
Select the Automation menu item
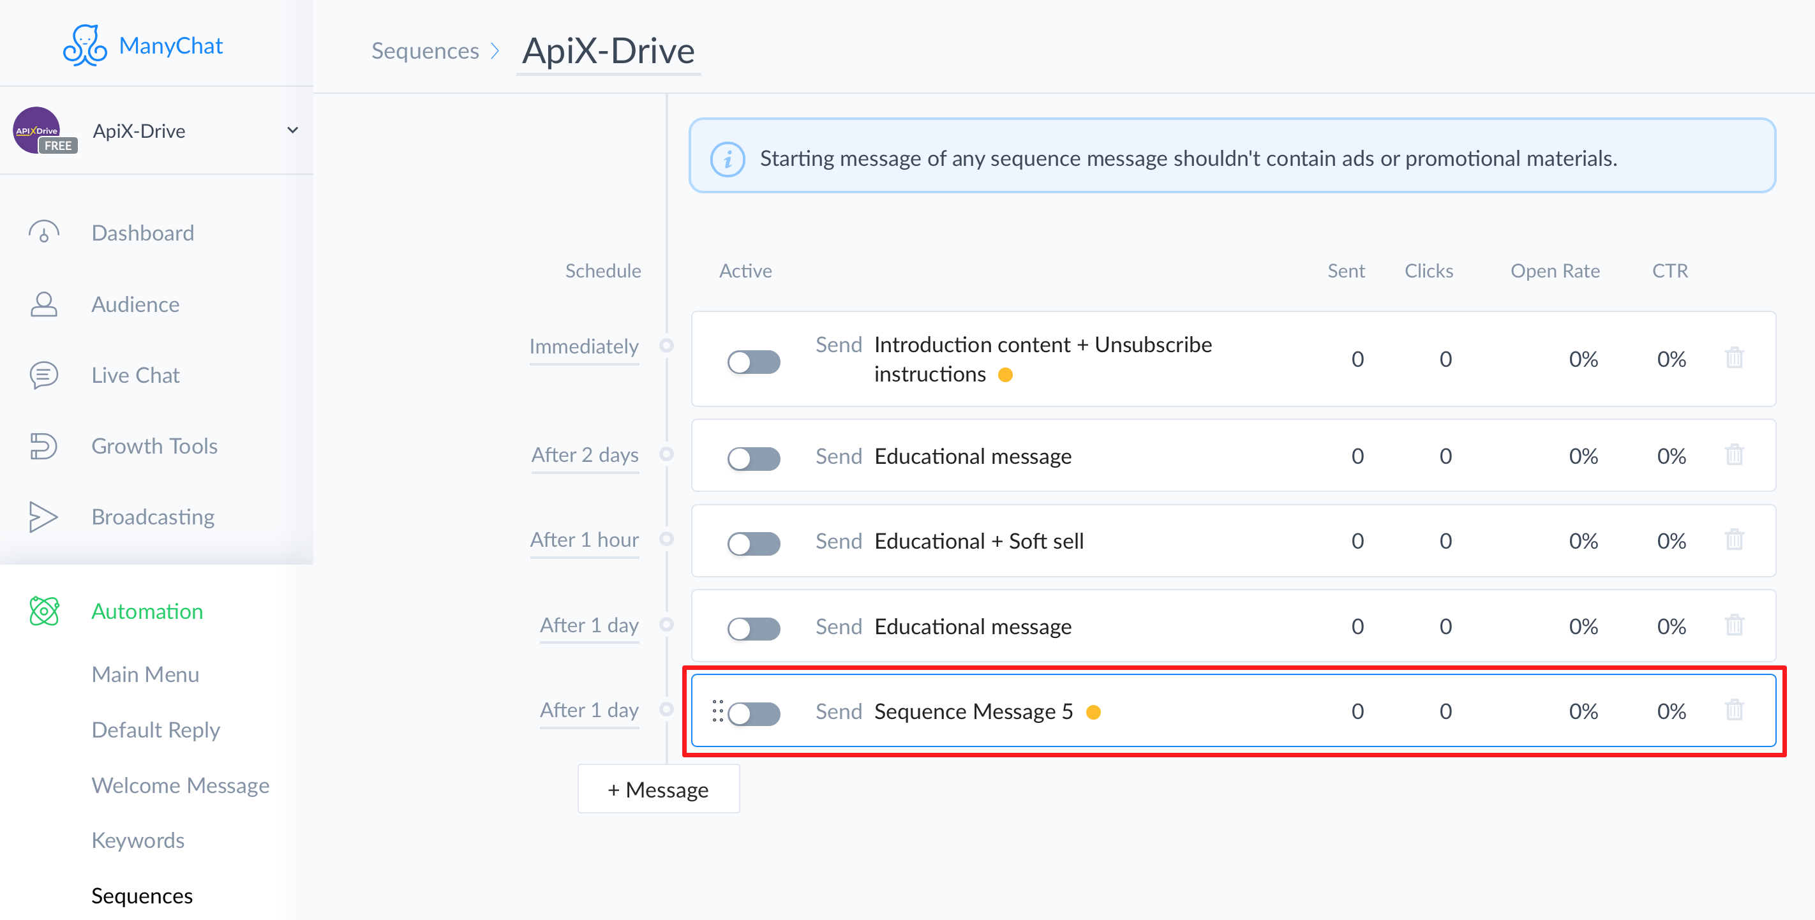[x=147, y=611]
